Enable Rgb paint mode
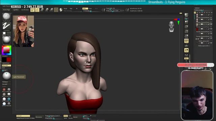Viewport: 216px width, 121px height. coord(71,9)
